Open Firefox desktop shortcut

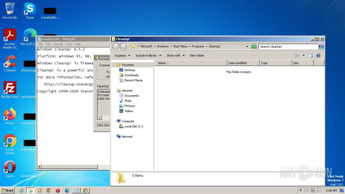coord(10,116)
